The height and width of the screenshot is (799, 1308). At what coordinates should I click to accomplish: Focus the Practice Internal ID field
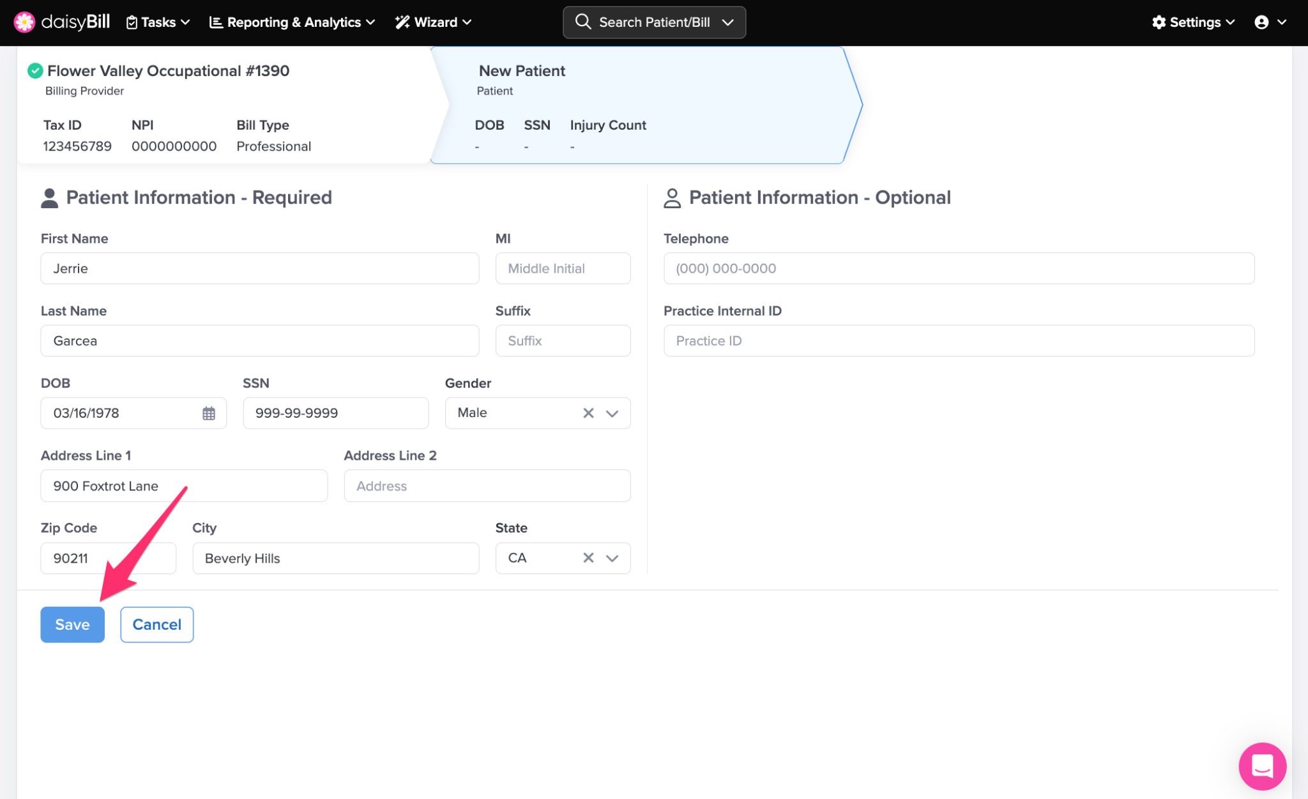[958, 341]
